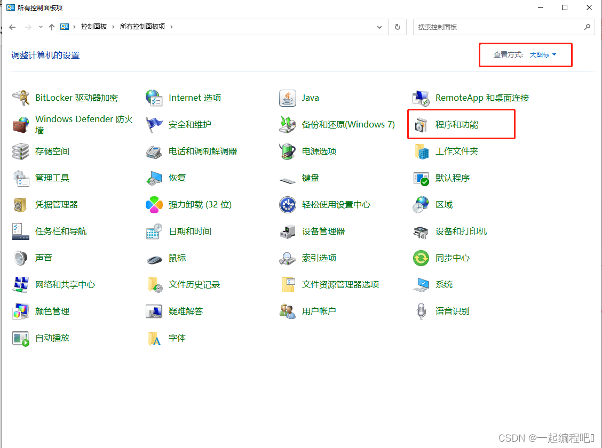Click the 用户帐户 text link
Screen dimensions: 602x448
(x=319, y=311)
